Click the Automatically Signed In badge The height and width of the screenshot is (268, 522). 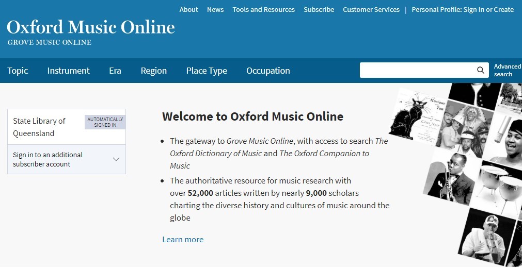pyautogui.click(x=105, y=122)
